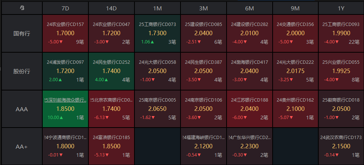364x165 pixels.
Task: Open the 24农业银行CD157 quote cell
Action: [65, 33]
